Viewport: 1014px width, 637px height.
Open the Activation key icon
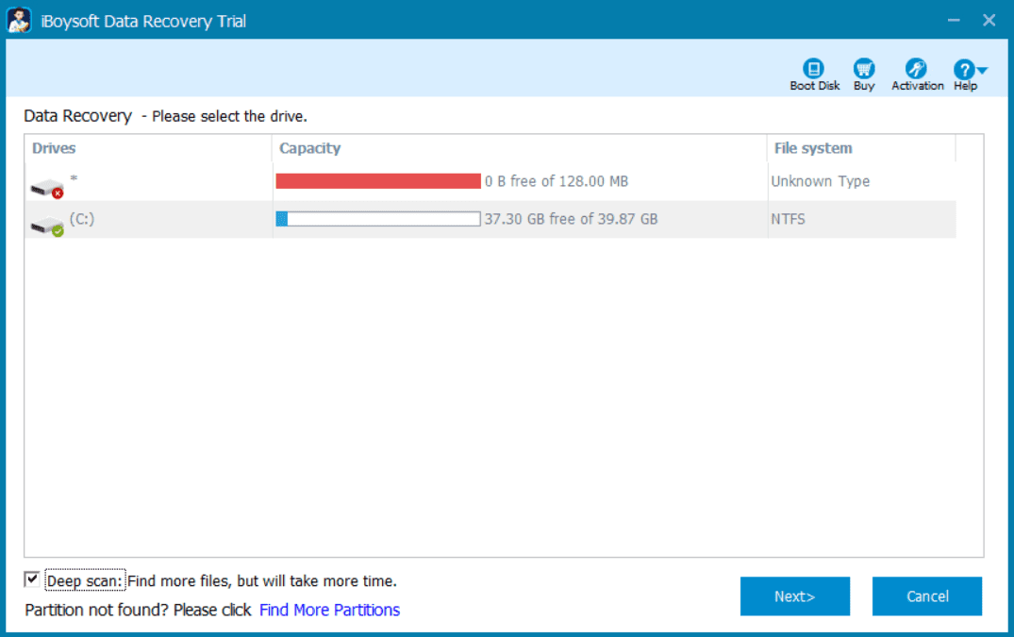tap(916, 69)
